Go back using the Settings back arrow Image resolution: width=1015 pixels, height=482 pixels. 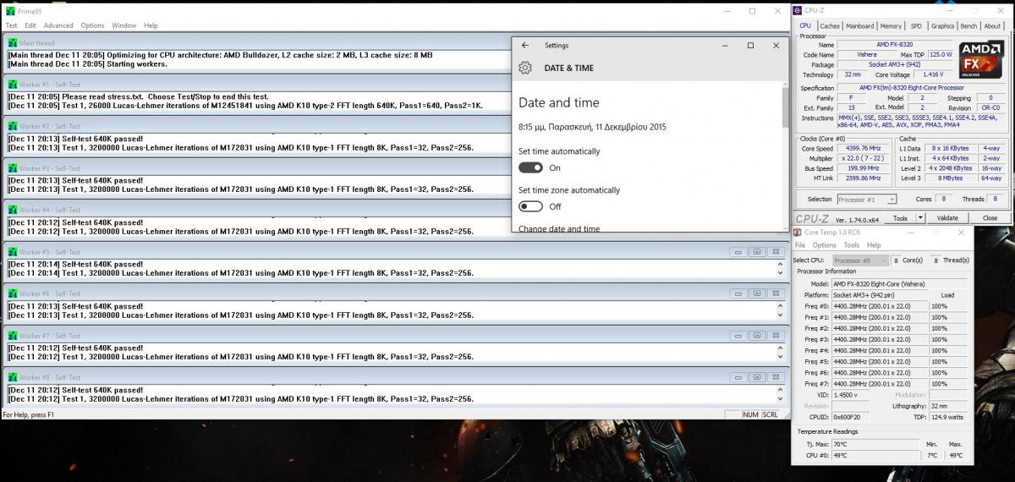(x=525, y=46)
